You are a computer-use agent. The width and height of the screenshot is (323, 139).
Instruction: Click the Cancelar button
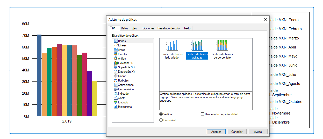click(x=237, y=132)
